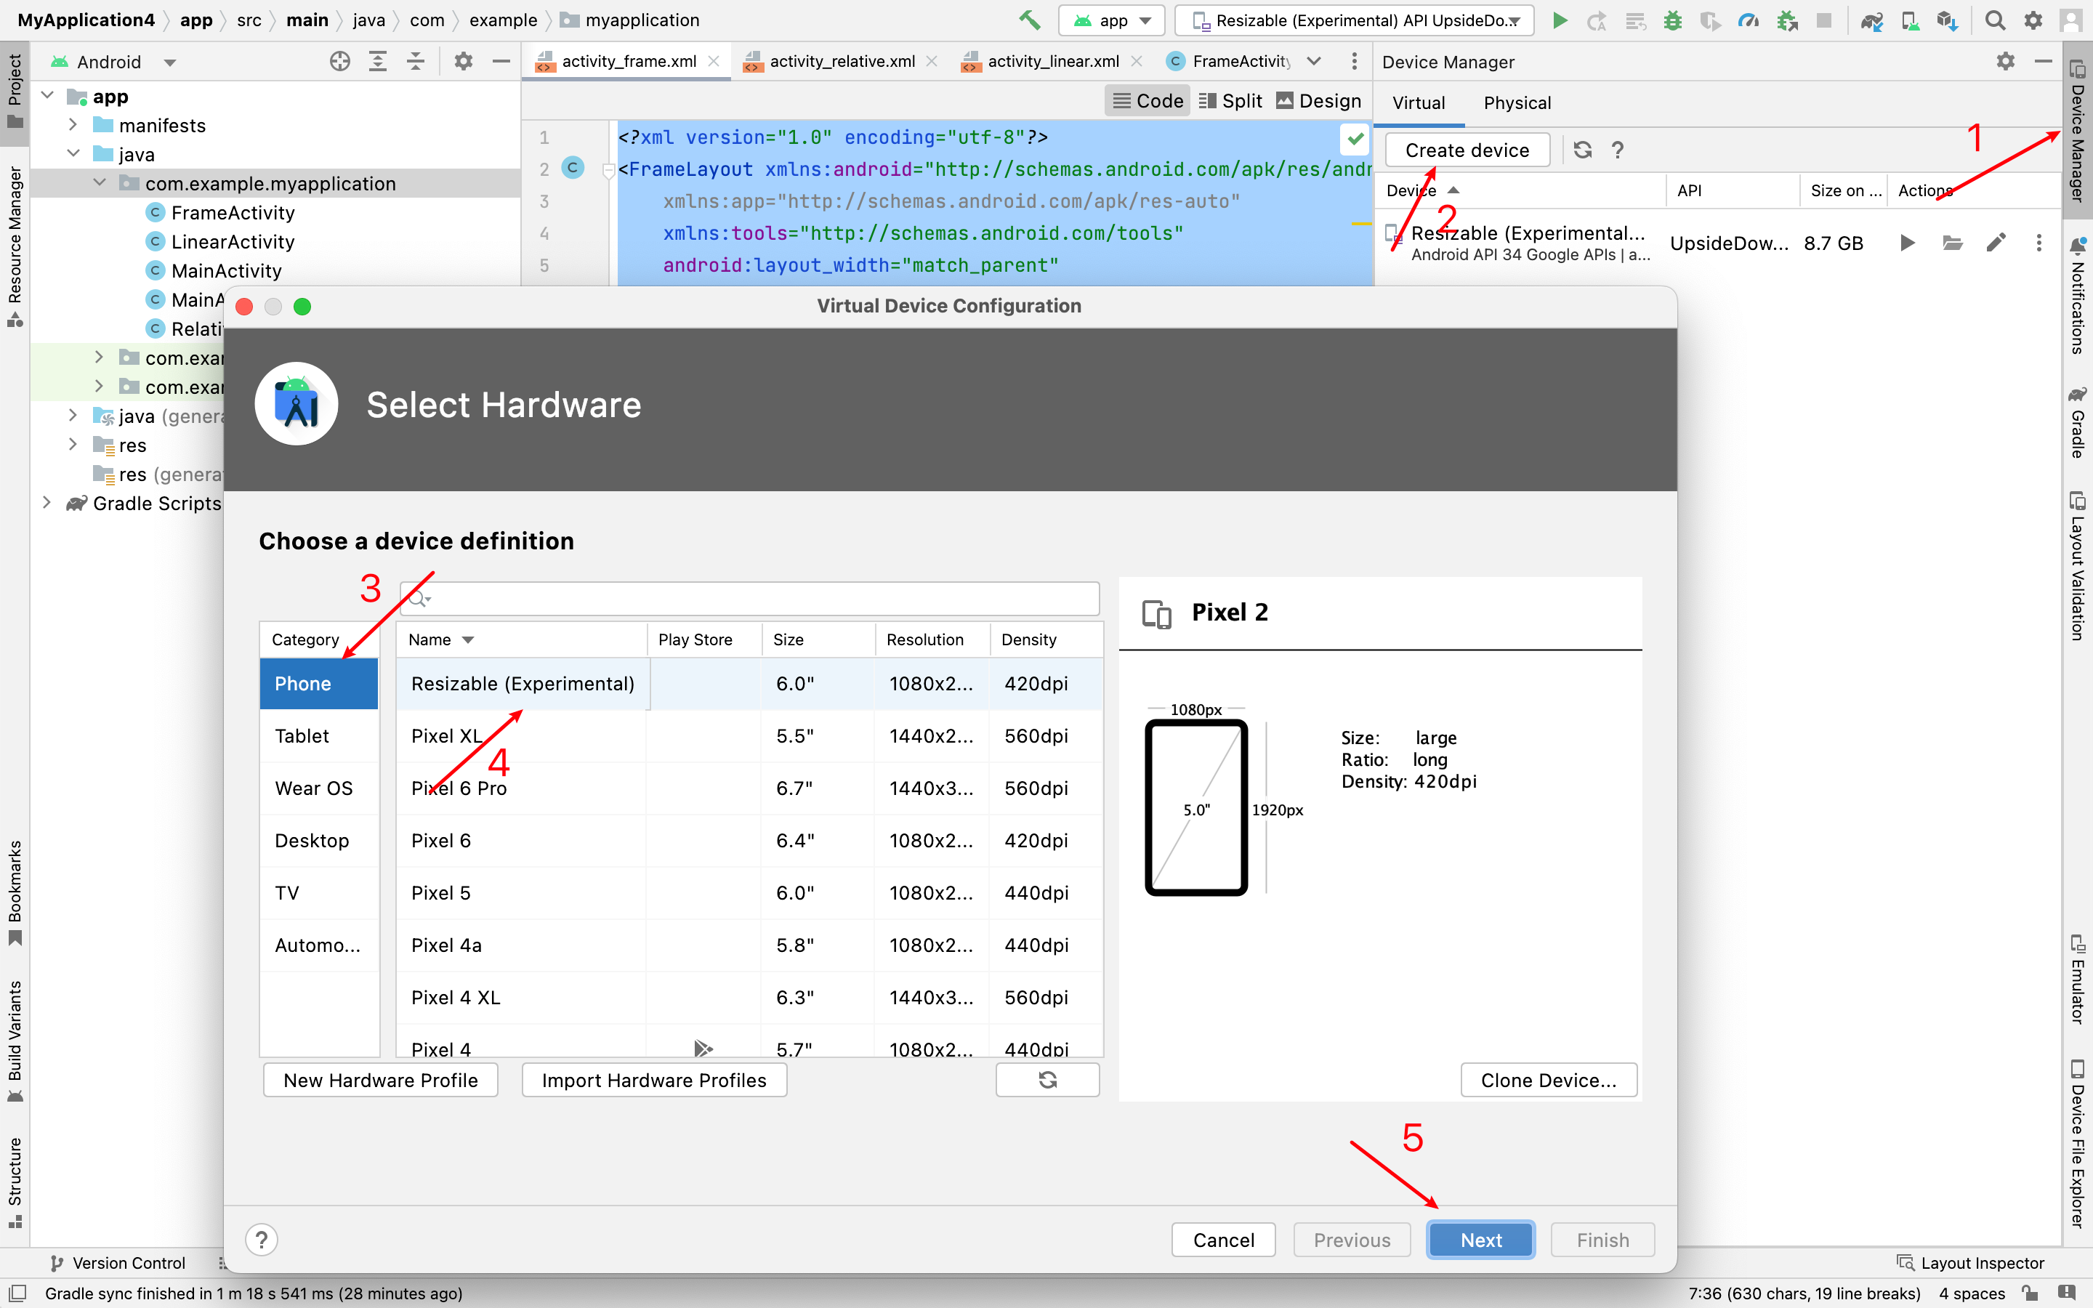Viewport: 2093px width, 1308px height.
Task: Open the activity_relative.xml editor tab
Action: pos(842,62)
